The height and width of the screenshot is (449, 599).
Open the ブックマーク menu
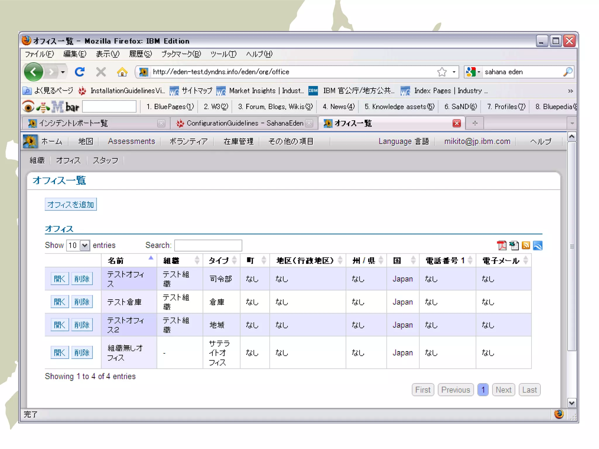point(181,54)
